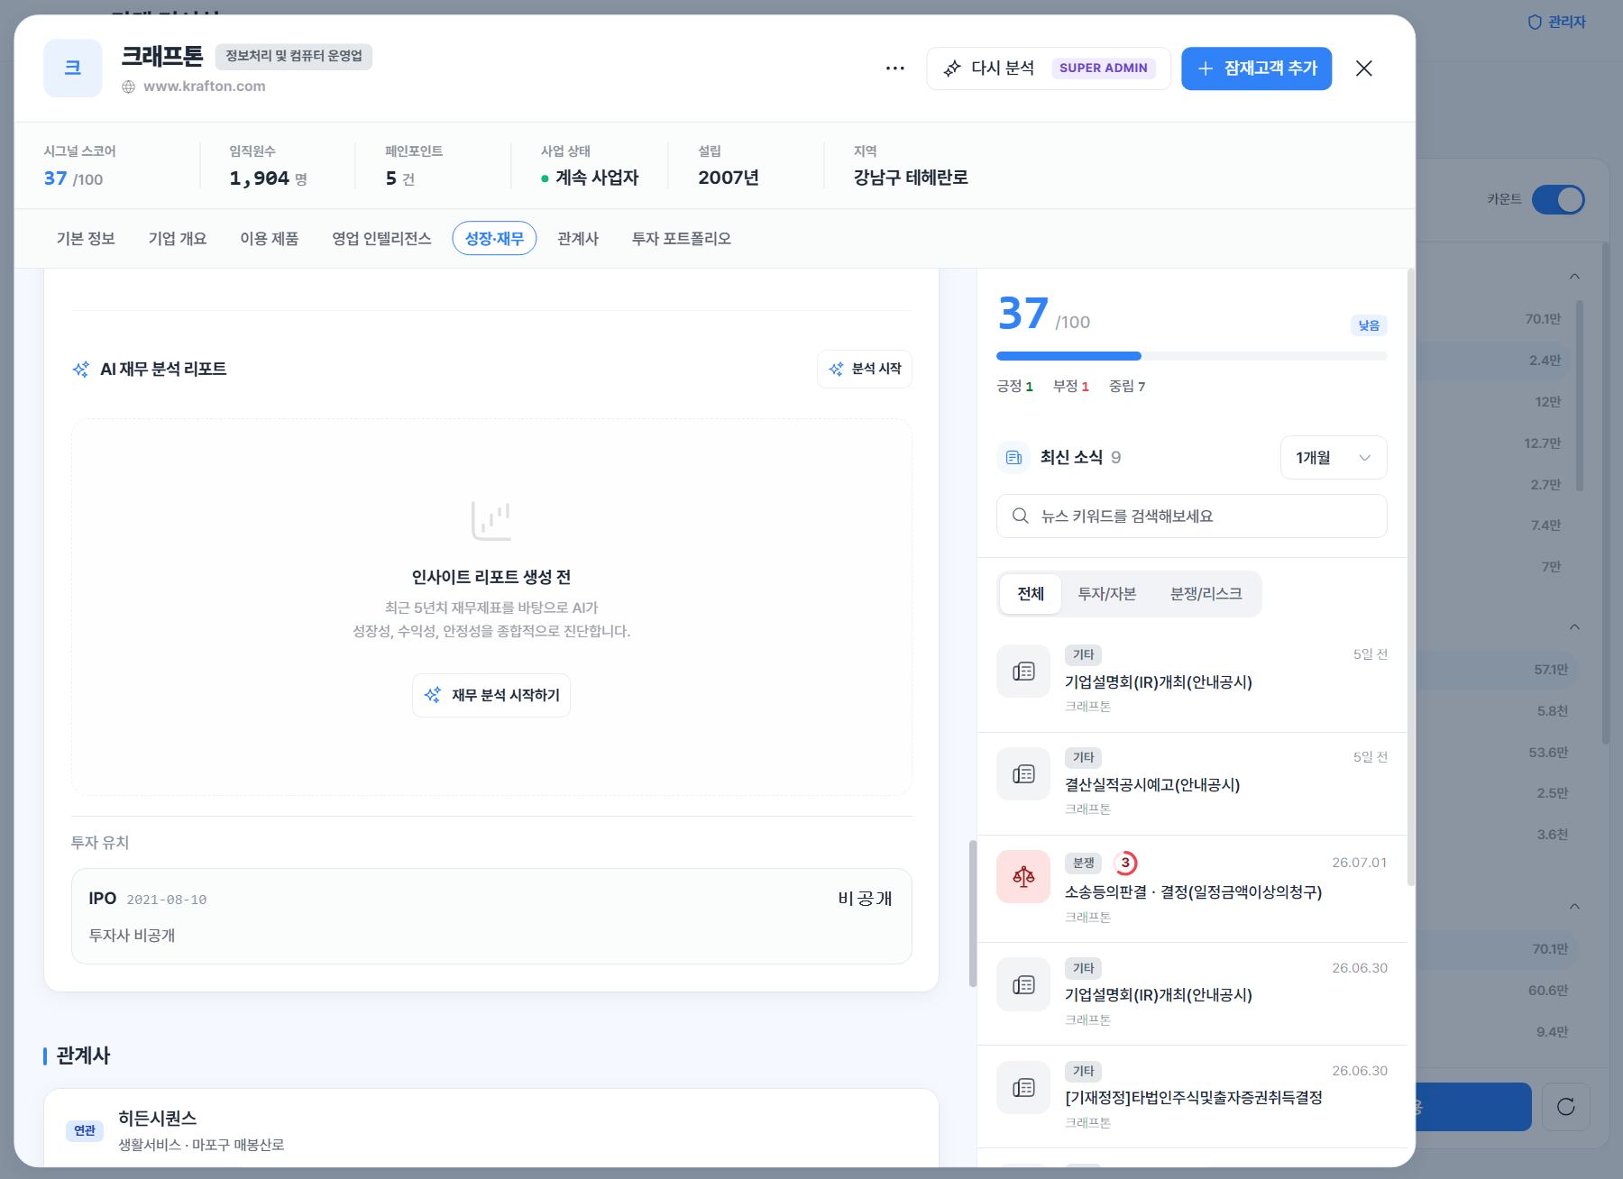
Task: Click the chart placeholder icon above 인사이트 리포트 생성 전
Action: [x=491, y=520]
